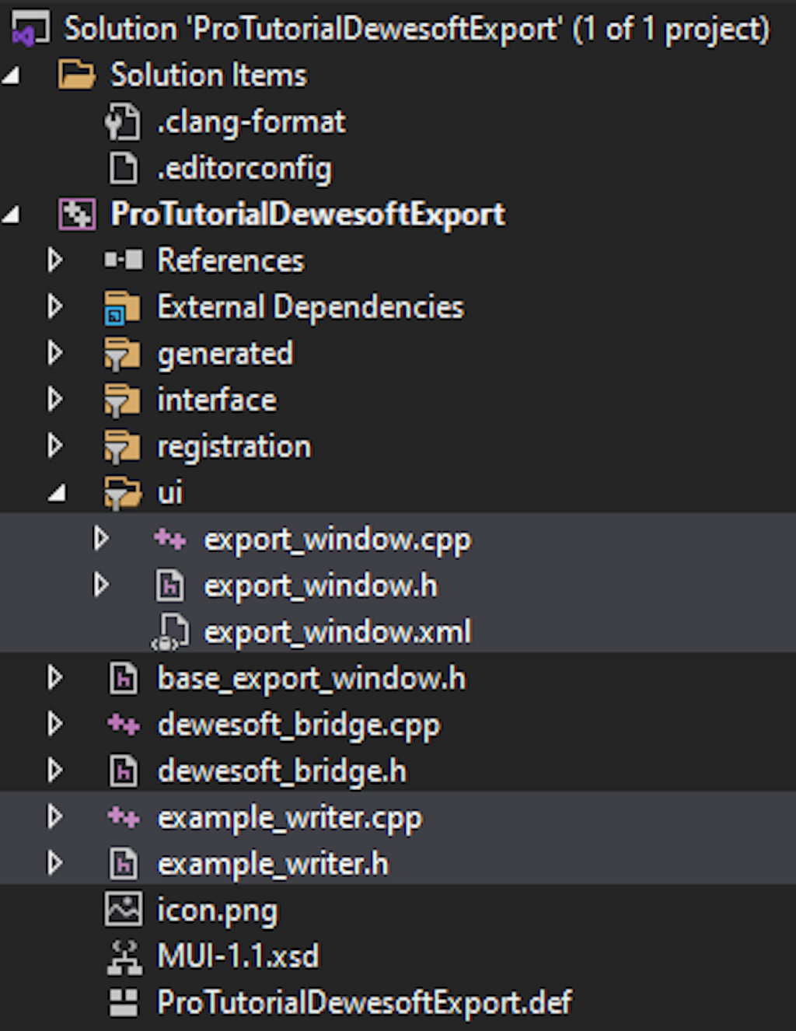Viewport: 796px width, 1031px height.
Task: Click the export_window.h header icon
Action: click(169, 585)
